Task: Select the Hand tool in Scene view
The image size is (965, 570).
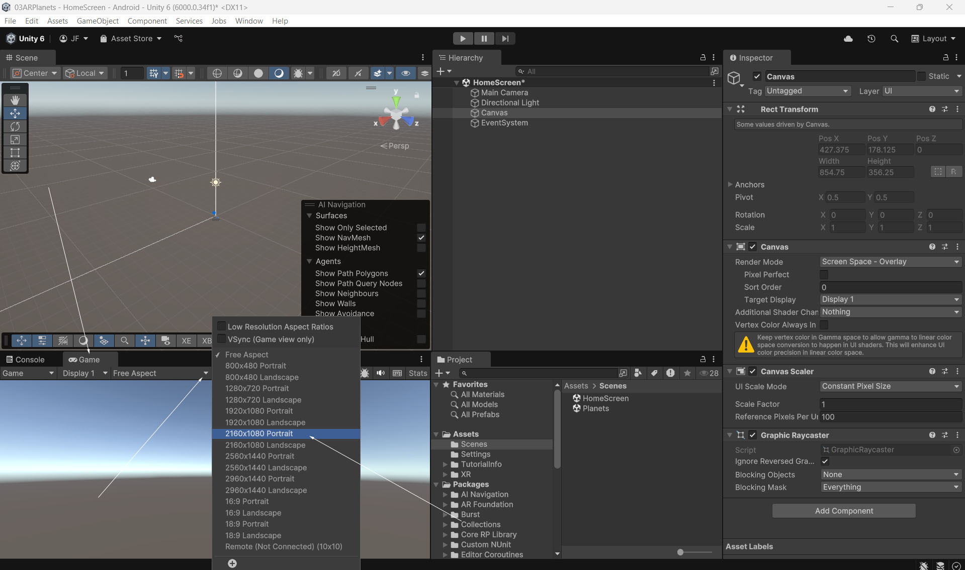Action: coord(15,100)
